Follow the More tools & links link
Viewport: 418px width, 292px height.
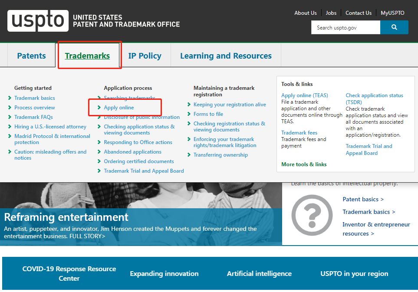point(304,164)
